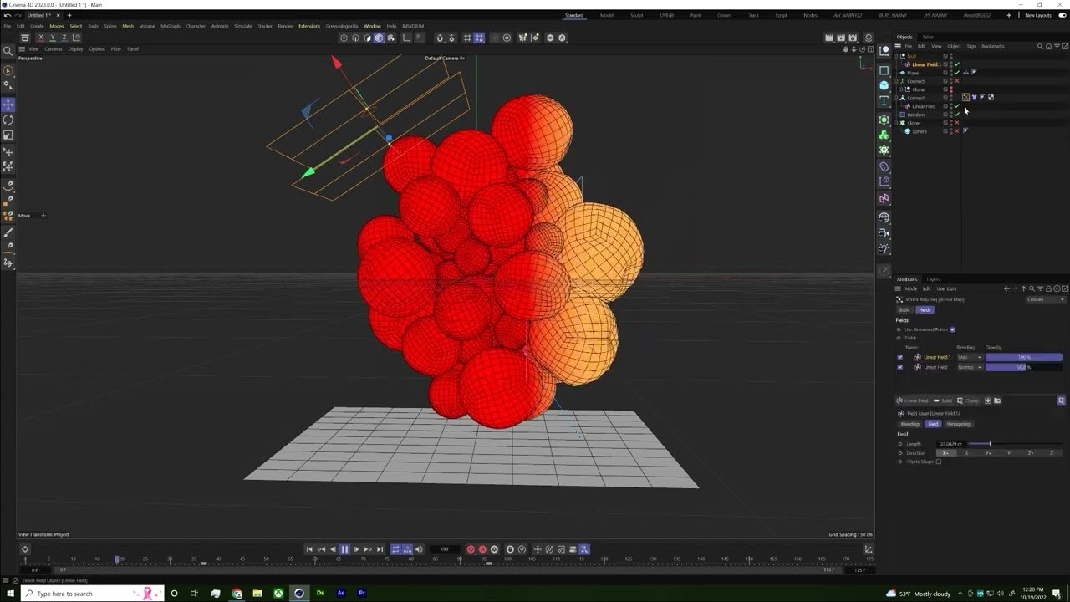
Task: Switch to the Takes tab
Action: [928, 37]
